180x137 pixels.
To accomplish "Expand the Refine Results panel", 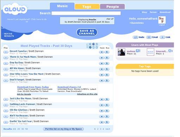I will tap(9, 35).
